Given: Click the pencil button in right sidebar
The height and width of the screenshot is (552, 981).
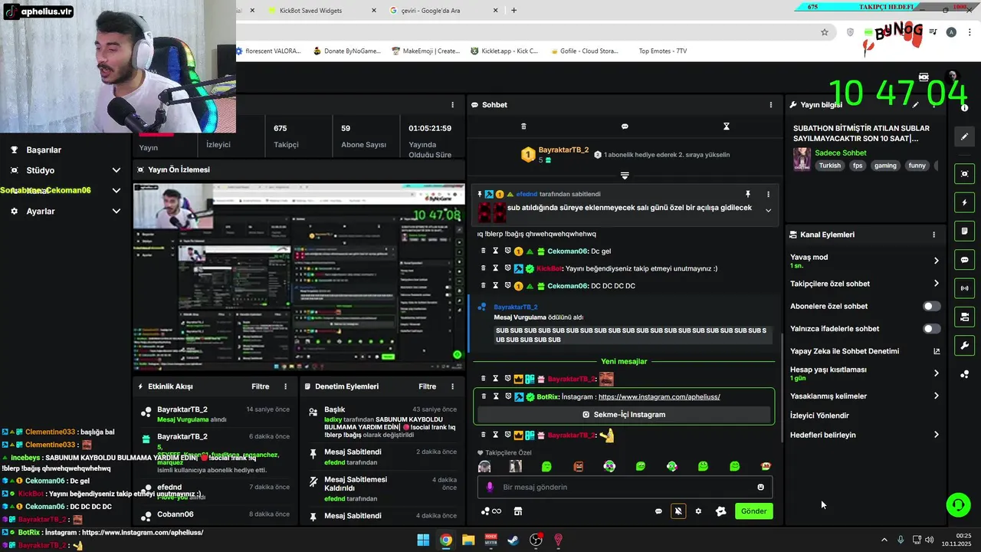Looking at the screenshot, I should [964, 136].
